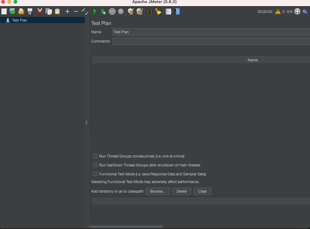Click the Help question mark icon
310x229 pixels.
[x=177, y=11]
